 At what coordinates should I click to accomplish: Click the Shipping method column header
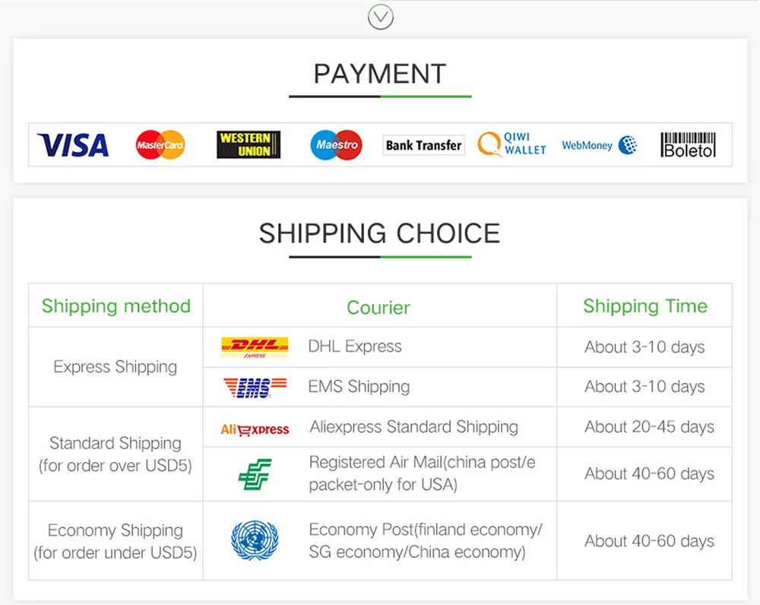point(116,306)
